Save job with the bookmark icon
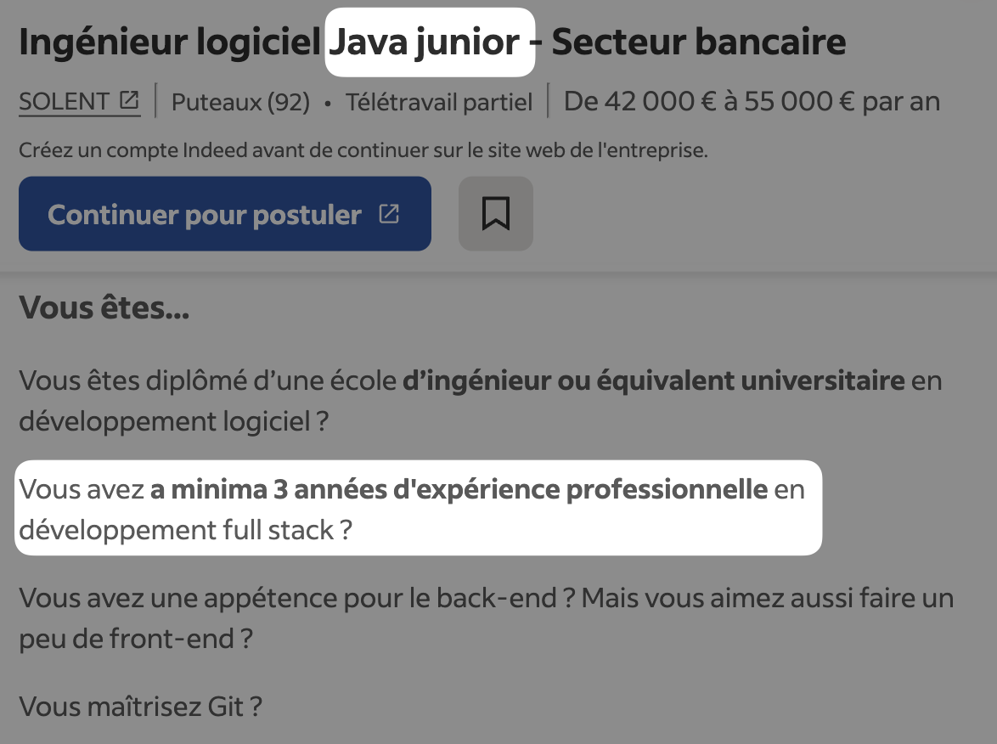The image size is (997, 744). click(496, 214)
